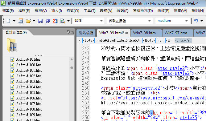This screenshot has height=121, width=206.
Task: Open the 面板(P) menu
Action: click(163, 11)
